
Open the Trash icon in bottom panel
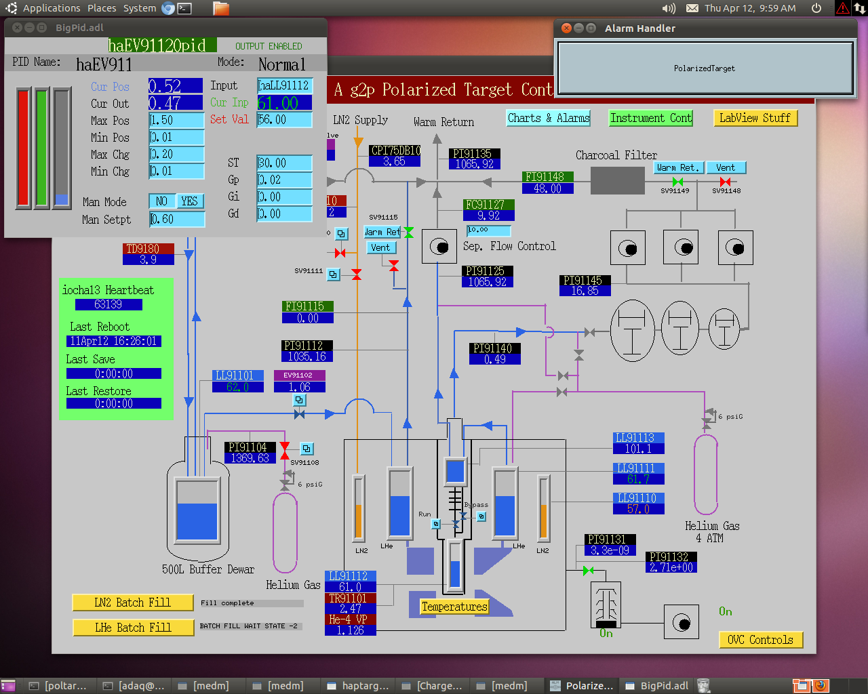704,686
